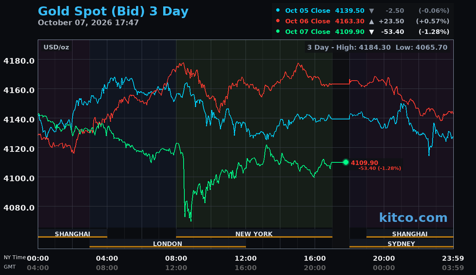
Task: Click the down arrow next to -53.40 in legend
Action: (371, 32)
